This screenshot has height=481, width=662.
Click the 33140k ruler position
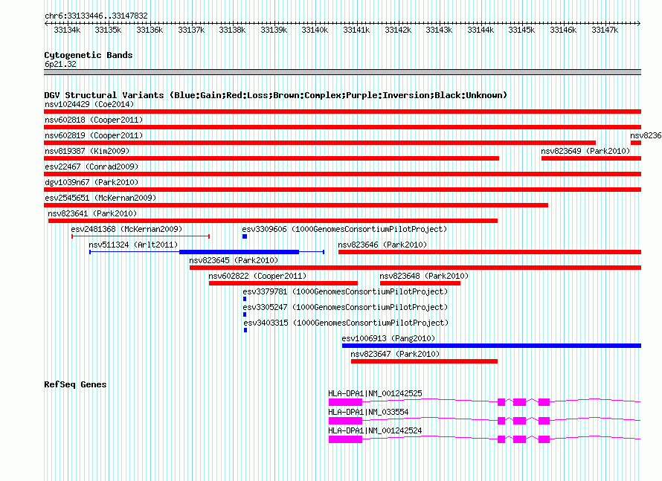click(x=315, y=30)
